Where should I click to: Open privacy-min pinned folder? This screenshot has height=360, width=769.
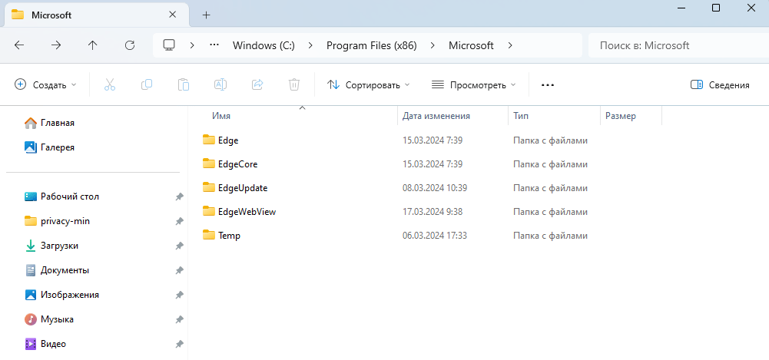(x=57, y=221)
